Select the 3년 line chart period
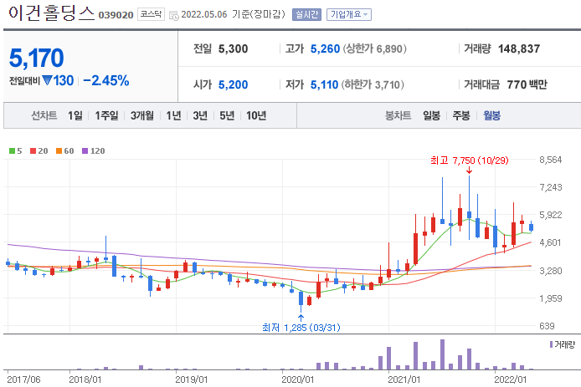This screenshot has width=581, height=387. (x=200, y=116)
